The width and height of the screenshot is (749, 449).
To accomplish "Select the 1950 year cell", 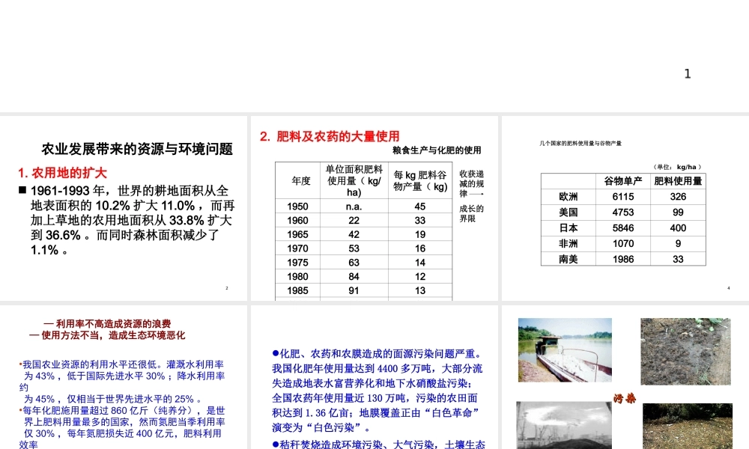I will pos(297,207).
